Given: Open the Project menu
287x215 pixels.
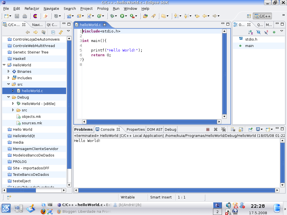Looking at the screenshot, I should click(x=86, y=9).
